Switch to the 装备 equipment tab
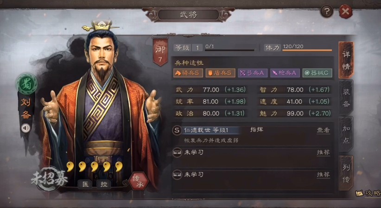 click(346, 98)
